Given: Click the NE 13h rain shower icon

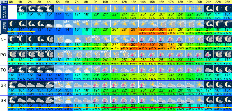Looking at the screenshot, I should [134, 39].
